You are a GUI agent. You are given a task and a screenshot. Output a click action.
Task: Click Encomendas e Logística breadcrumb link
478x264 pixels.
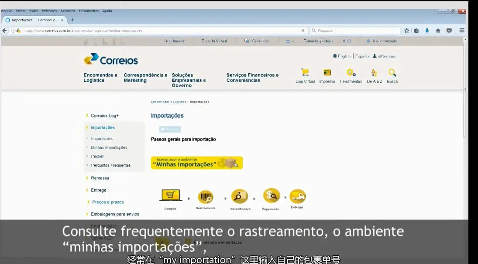(168, 102)
